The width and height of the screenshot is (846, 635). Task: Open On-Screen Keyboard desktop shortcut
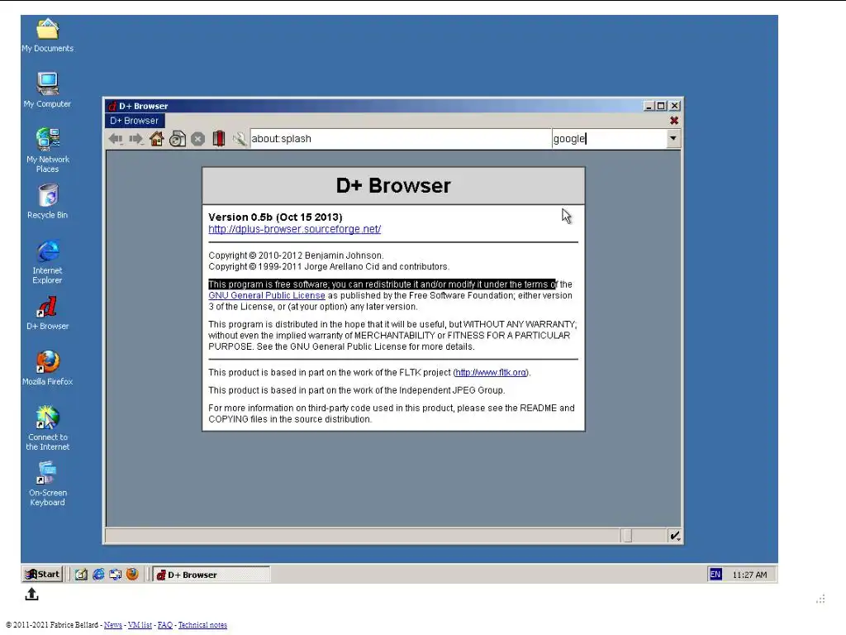click(x=47, y=484)
